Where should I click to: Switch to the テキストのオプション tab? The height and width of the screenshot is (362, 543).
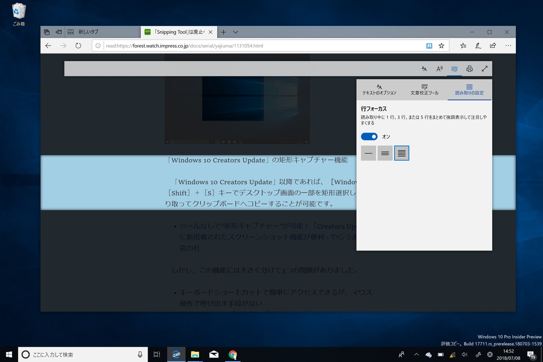(x=379, y=90)
